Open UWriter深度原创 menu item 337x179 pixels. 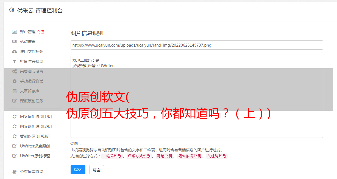click(35, 146)
